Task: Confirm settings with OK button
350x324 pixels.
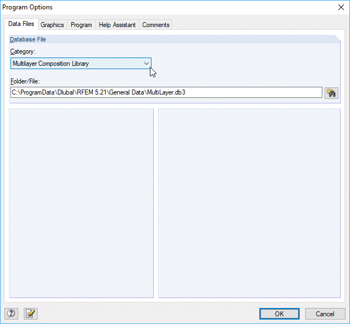Action: pos(279,313)
